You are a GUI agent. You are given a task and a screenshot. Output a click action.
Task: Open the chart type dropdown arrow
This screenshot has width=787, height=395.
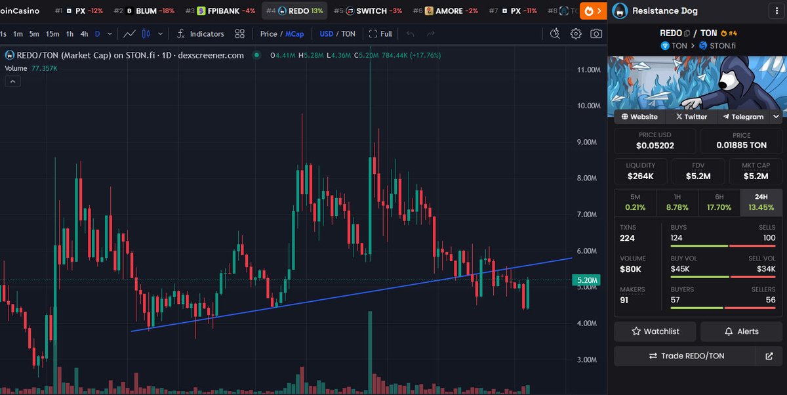click(x=161, y=33)
